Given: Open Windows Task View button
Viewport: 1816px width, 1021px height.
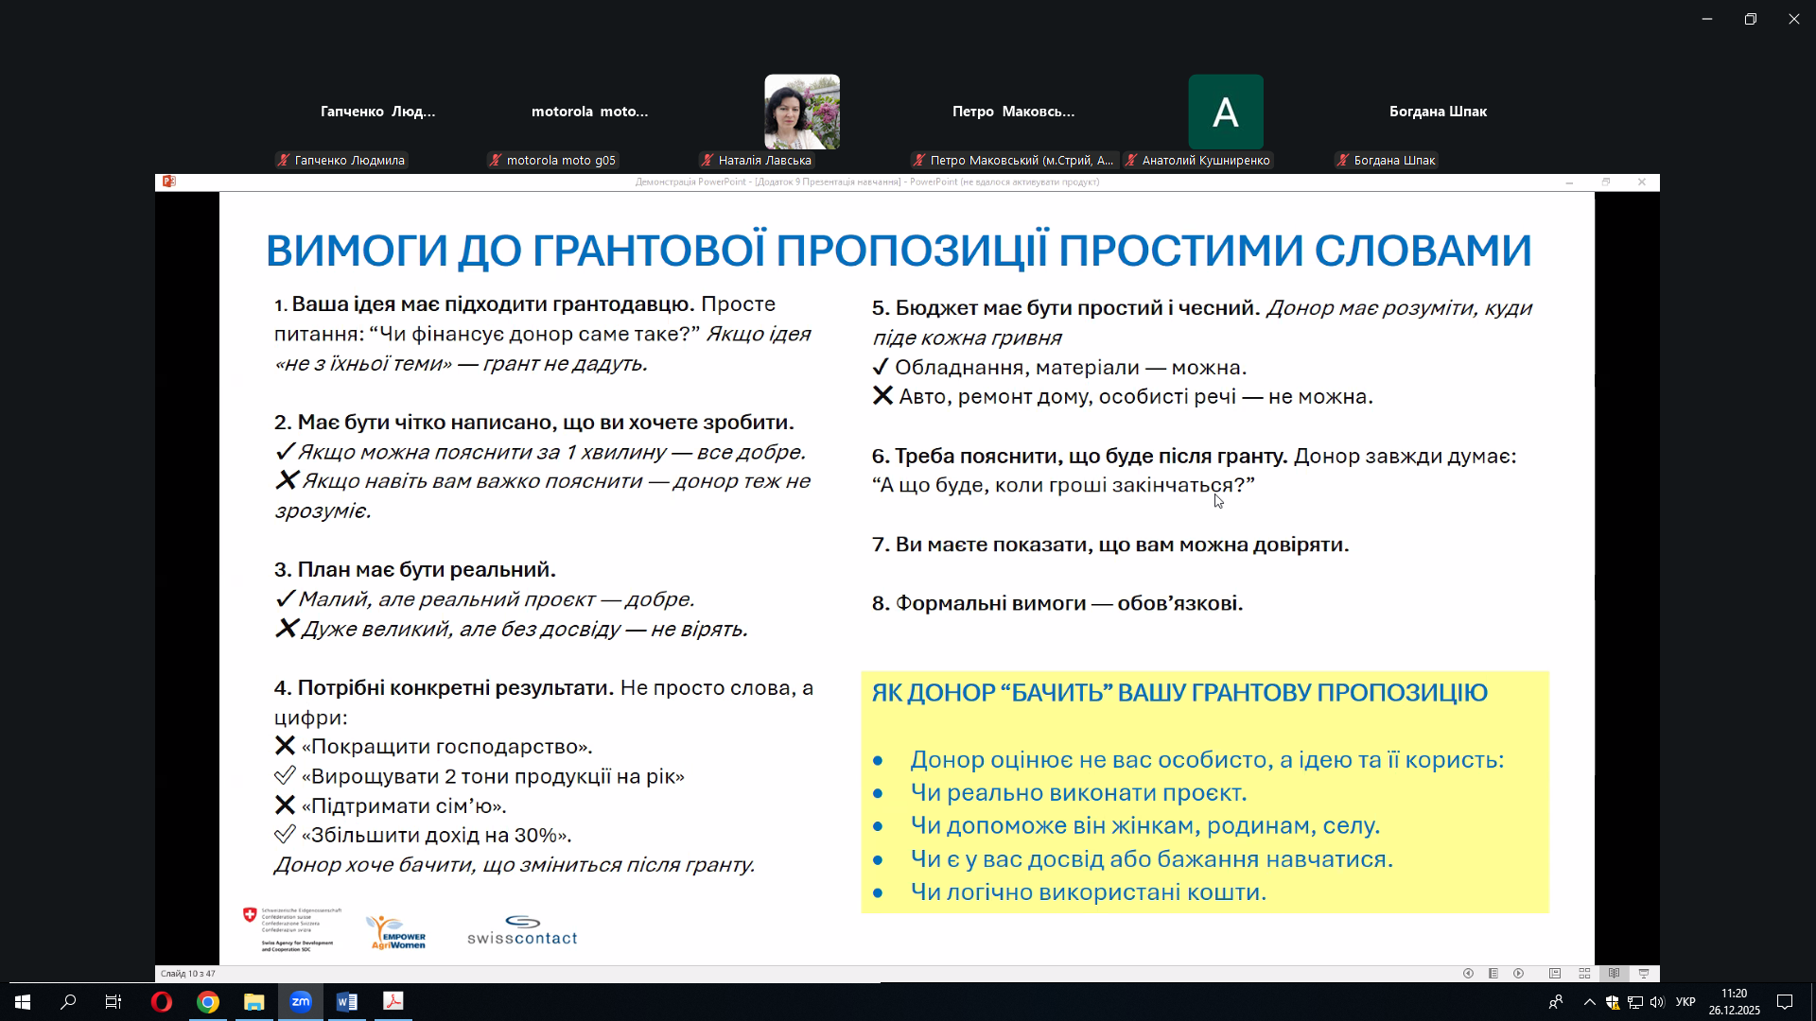Looking at the screenshot, I should pyautogui.click(x=113, y=1002).
